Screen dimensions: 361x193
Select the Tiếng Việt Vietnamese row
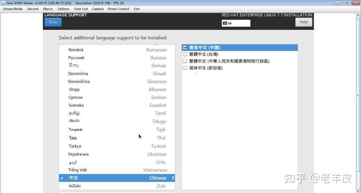(x=117, y=170)
